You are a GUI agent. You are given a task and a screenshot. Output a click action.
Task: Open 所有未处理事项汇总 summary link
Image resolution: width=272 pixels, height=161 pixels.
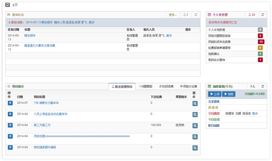point(223,22)
